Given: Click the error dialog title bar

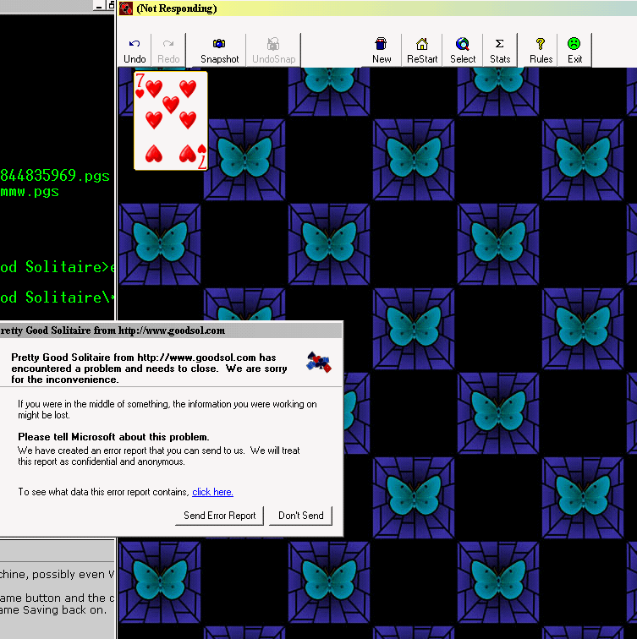Looking at the screenshot, I should (171, 330).
